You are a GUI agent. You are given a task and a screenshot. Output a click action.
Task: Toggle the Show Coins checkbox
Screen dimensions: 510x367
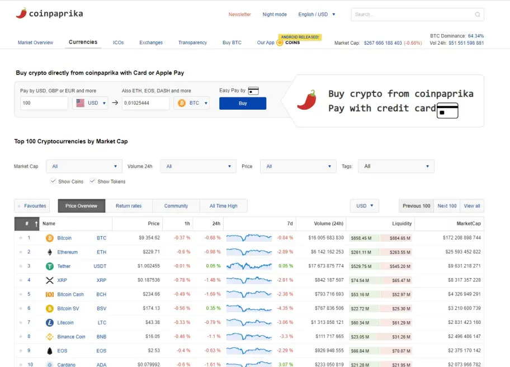coord(53,181)
